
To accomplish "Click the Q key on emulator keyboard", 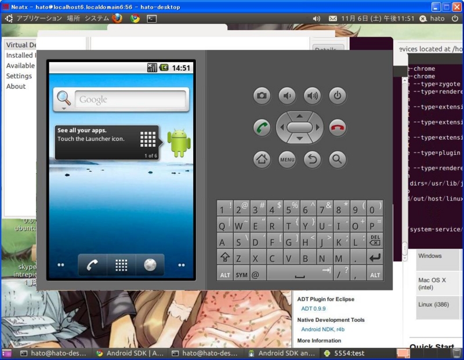I will tap(225, 225).
